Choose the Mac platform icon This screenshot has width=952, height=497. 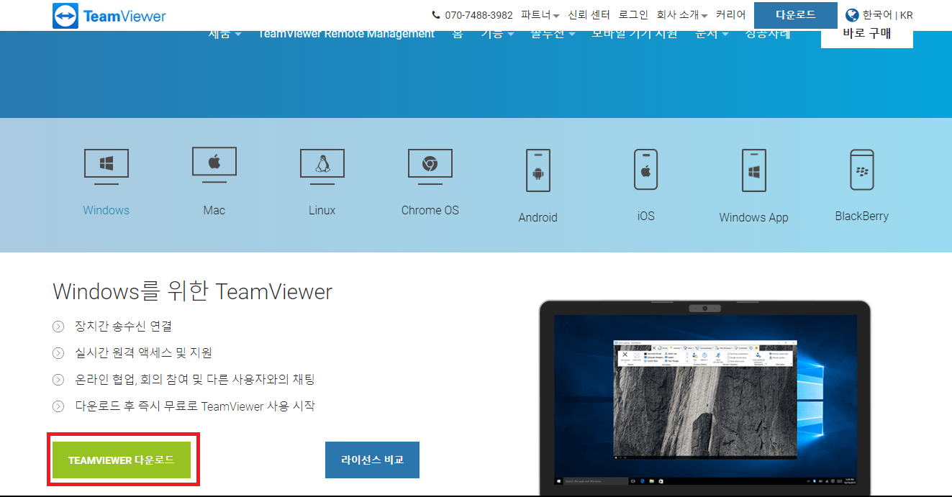(x=214, y=164)
